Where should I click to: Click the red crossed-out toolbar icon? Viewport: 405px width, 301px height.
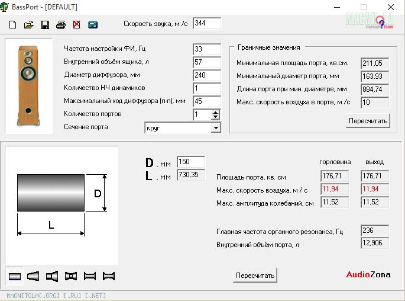[76, 25]
